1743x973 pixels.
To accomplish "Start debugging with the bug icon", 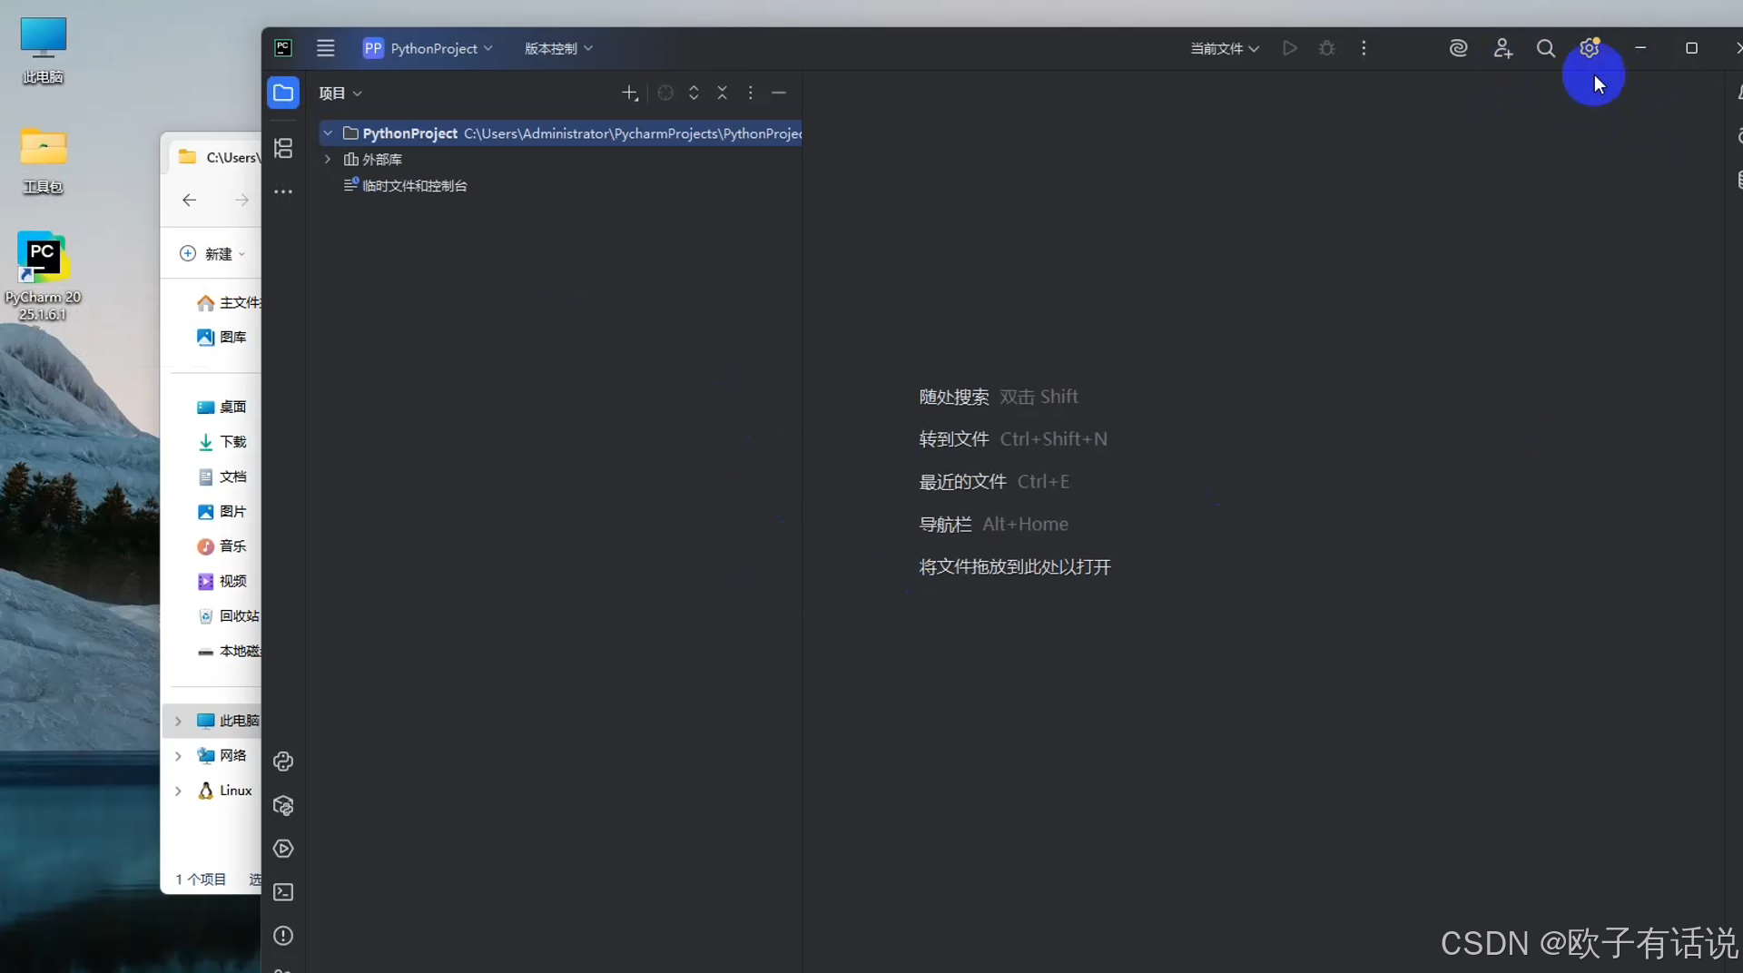I will click(x=1327, y=48).
